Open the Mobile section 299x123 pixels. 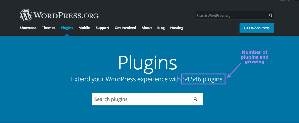coord(84,28)
